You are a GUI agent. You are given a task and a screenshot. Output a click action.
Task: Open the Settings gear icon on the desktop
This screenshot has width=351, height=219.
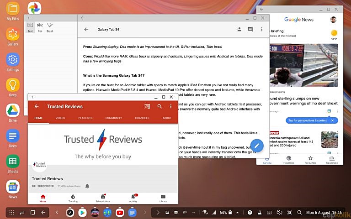tap(13, 59)
